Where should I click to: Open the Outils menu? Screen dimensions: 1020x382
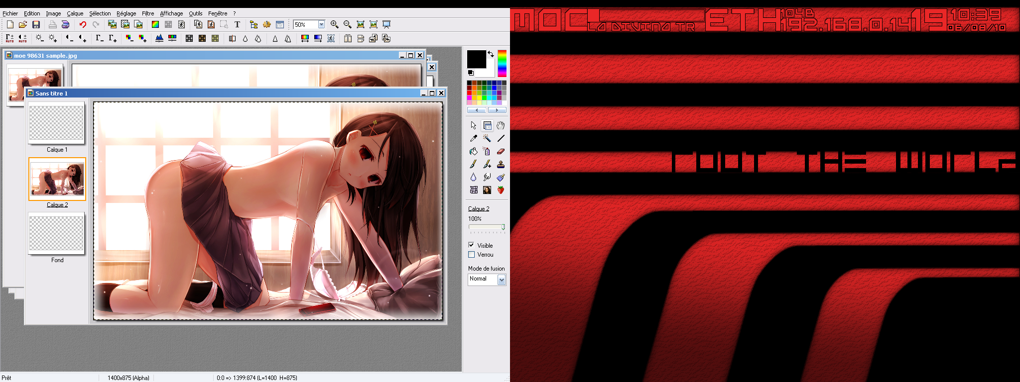tap(196, 13)
